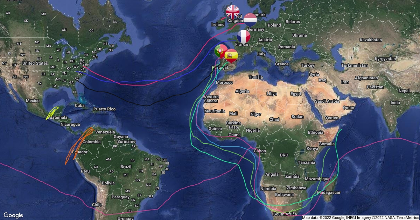Click the Puerto Rico label
This screenshot has height=220, width=420.
click(104, 109)
